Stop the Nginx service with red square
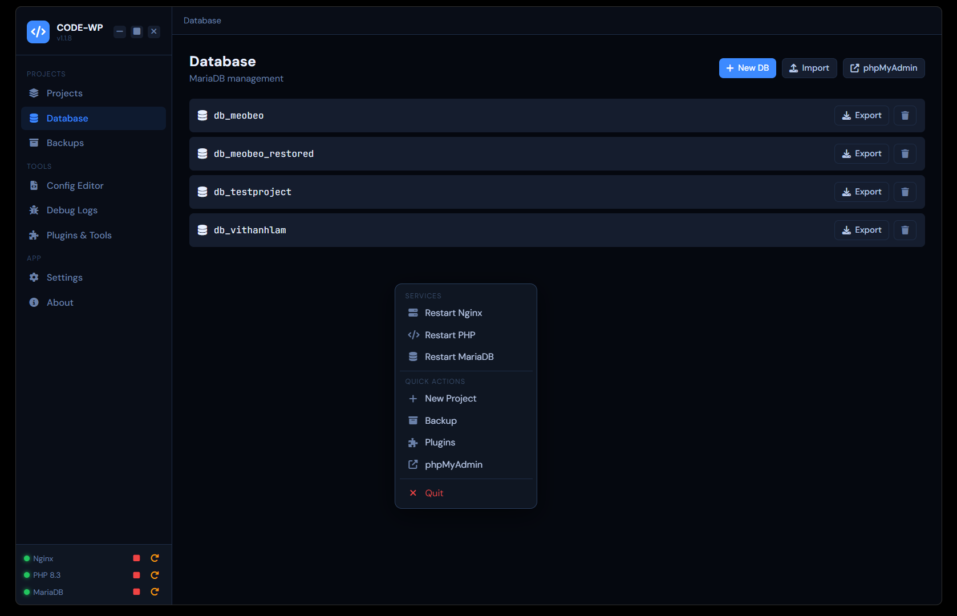 pyautogui.click(x=136, y=558)
